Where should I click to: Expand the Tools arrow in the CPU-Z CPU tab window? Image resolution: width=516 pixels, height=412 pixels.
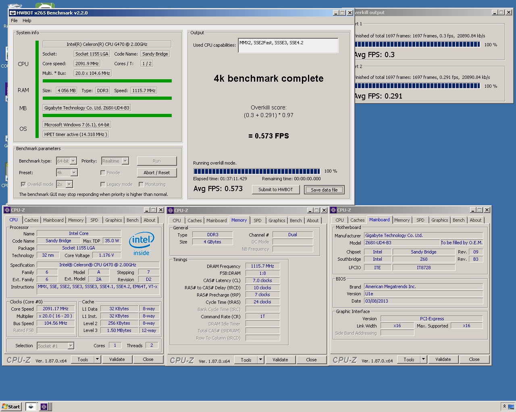point(97,359)
